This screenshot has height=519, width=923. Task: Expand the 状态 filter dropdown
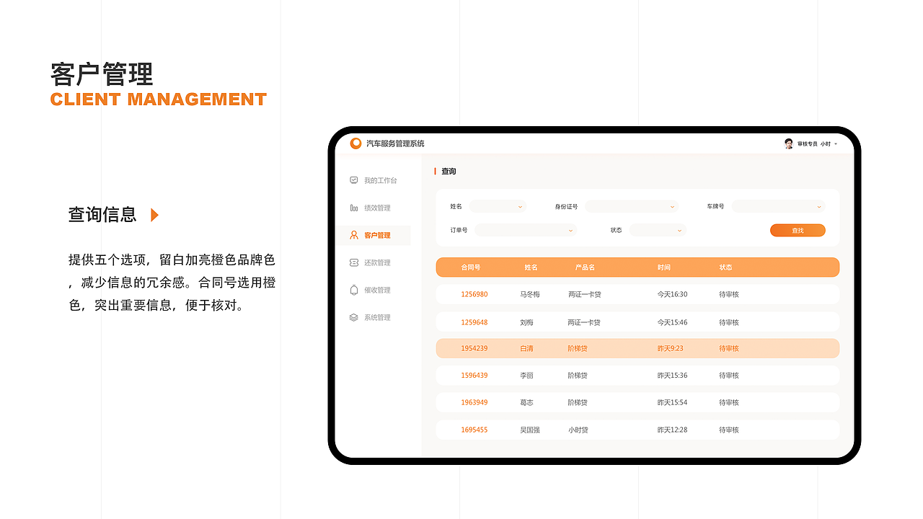pos(658,230)
